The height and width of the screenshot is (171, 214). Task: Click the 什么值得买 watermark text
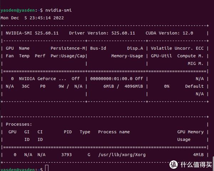[x=196, y=165]
